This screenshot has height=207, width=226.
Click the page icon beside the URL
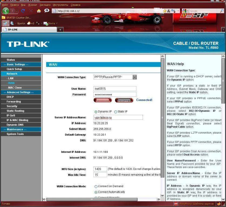tap(54, 11)
